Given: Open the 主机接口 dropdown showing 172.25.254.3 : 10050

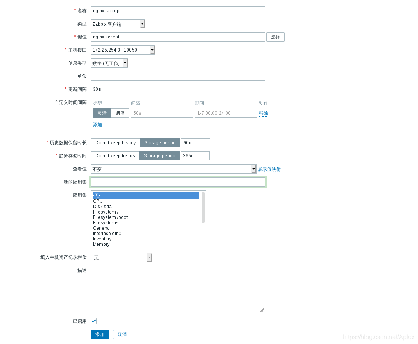Looking at the screenshot, I should pyautogui.click(x=123, y=50).
